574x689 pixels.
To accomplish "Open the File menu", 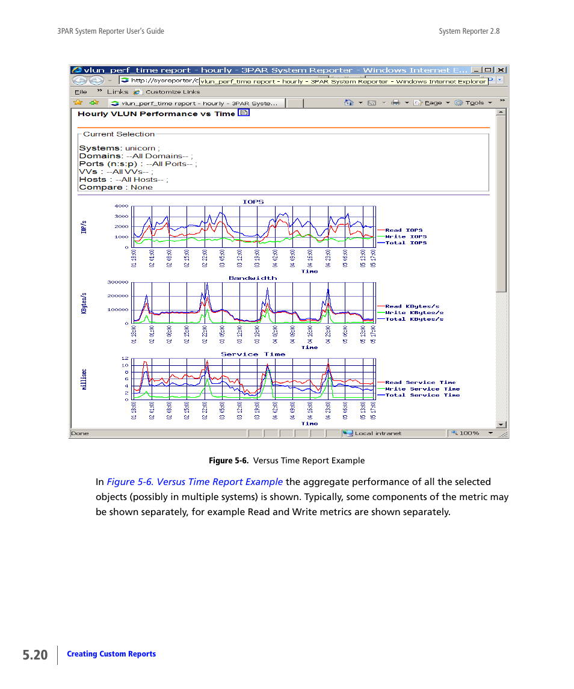I will pos(81,92).
